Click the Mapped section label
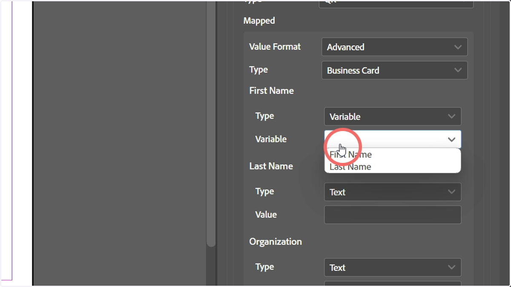511x287 pixels. (259, 20)
